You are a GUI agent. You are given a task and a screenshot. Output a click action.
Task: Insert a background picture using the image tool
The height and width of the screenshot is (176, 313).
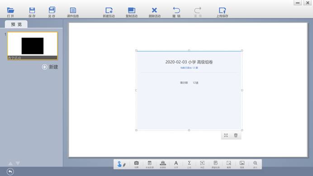[x=242, y=164]
